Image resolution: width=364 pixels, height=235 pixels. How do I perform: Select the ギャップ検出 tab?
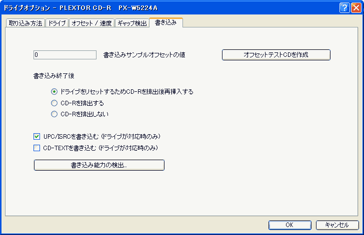132,23
